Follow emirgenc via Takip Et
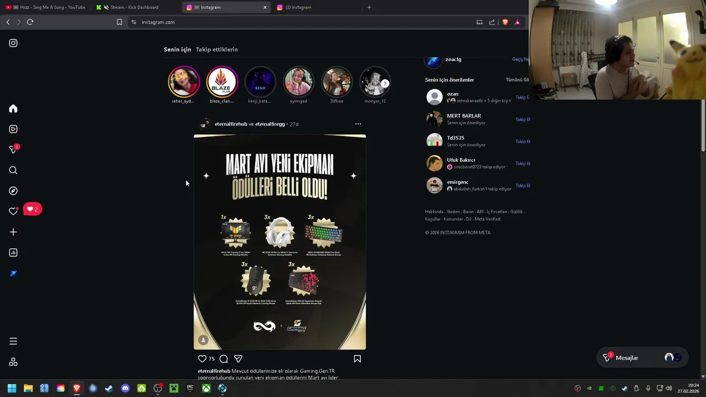This screenshot has height=397, width=706. pyautogui.click(x=522, y=186)
